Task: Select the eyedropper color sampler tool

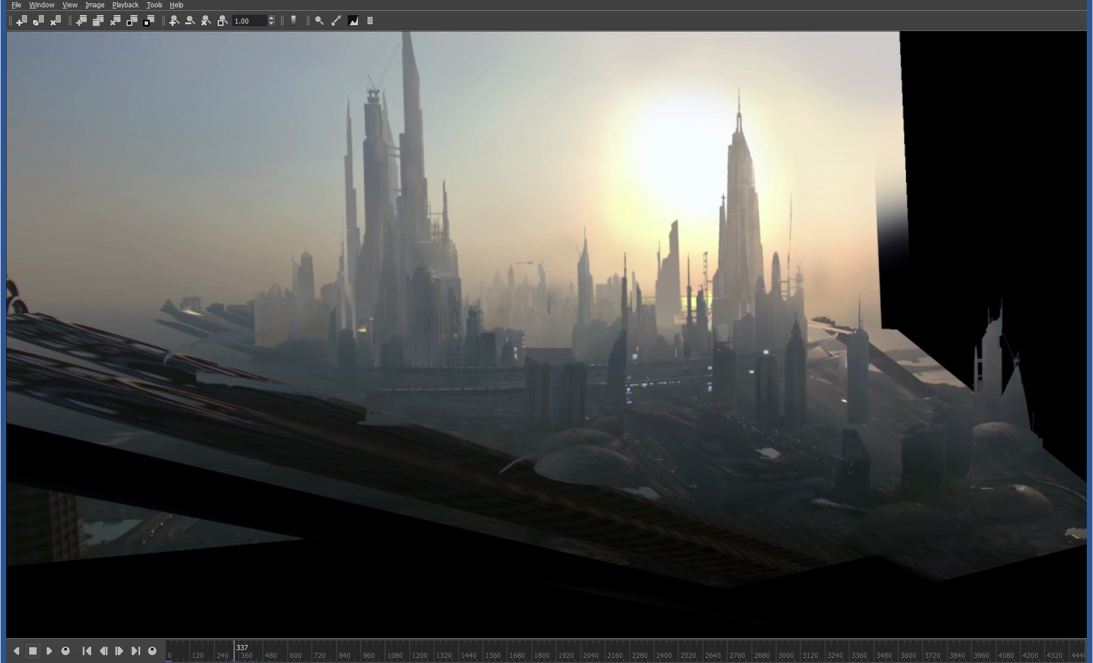Action: [336, 21]
